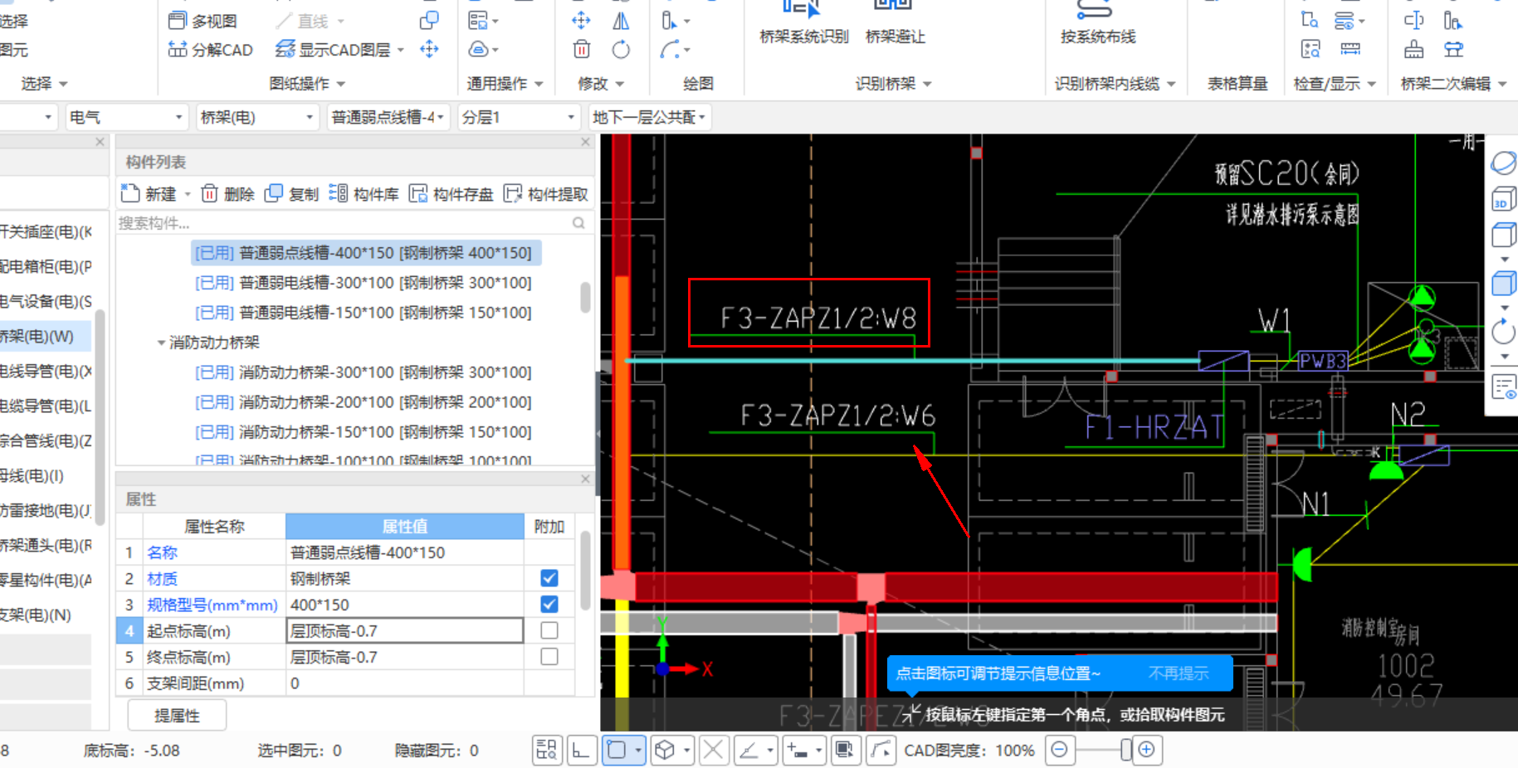Check the 终点标高 attachment checkbox
The height and width of the screenshot is (768, 1518).
(x=549, y=656)
